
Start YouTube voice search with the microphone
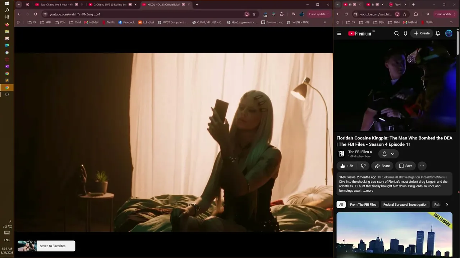(x=405, y=33)
